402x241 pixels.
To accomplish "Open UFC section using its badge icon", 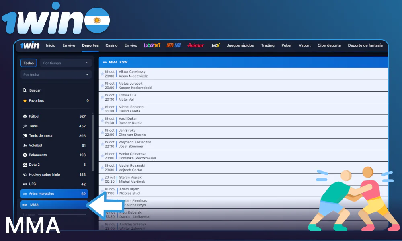I will tap(25, 184).
